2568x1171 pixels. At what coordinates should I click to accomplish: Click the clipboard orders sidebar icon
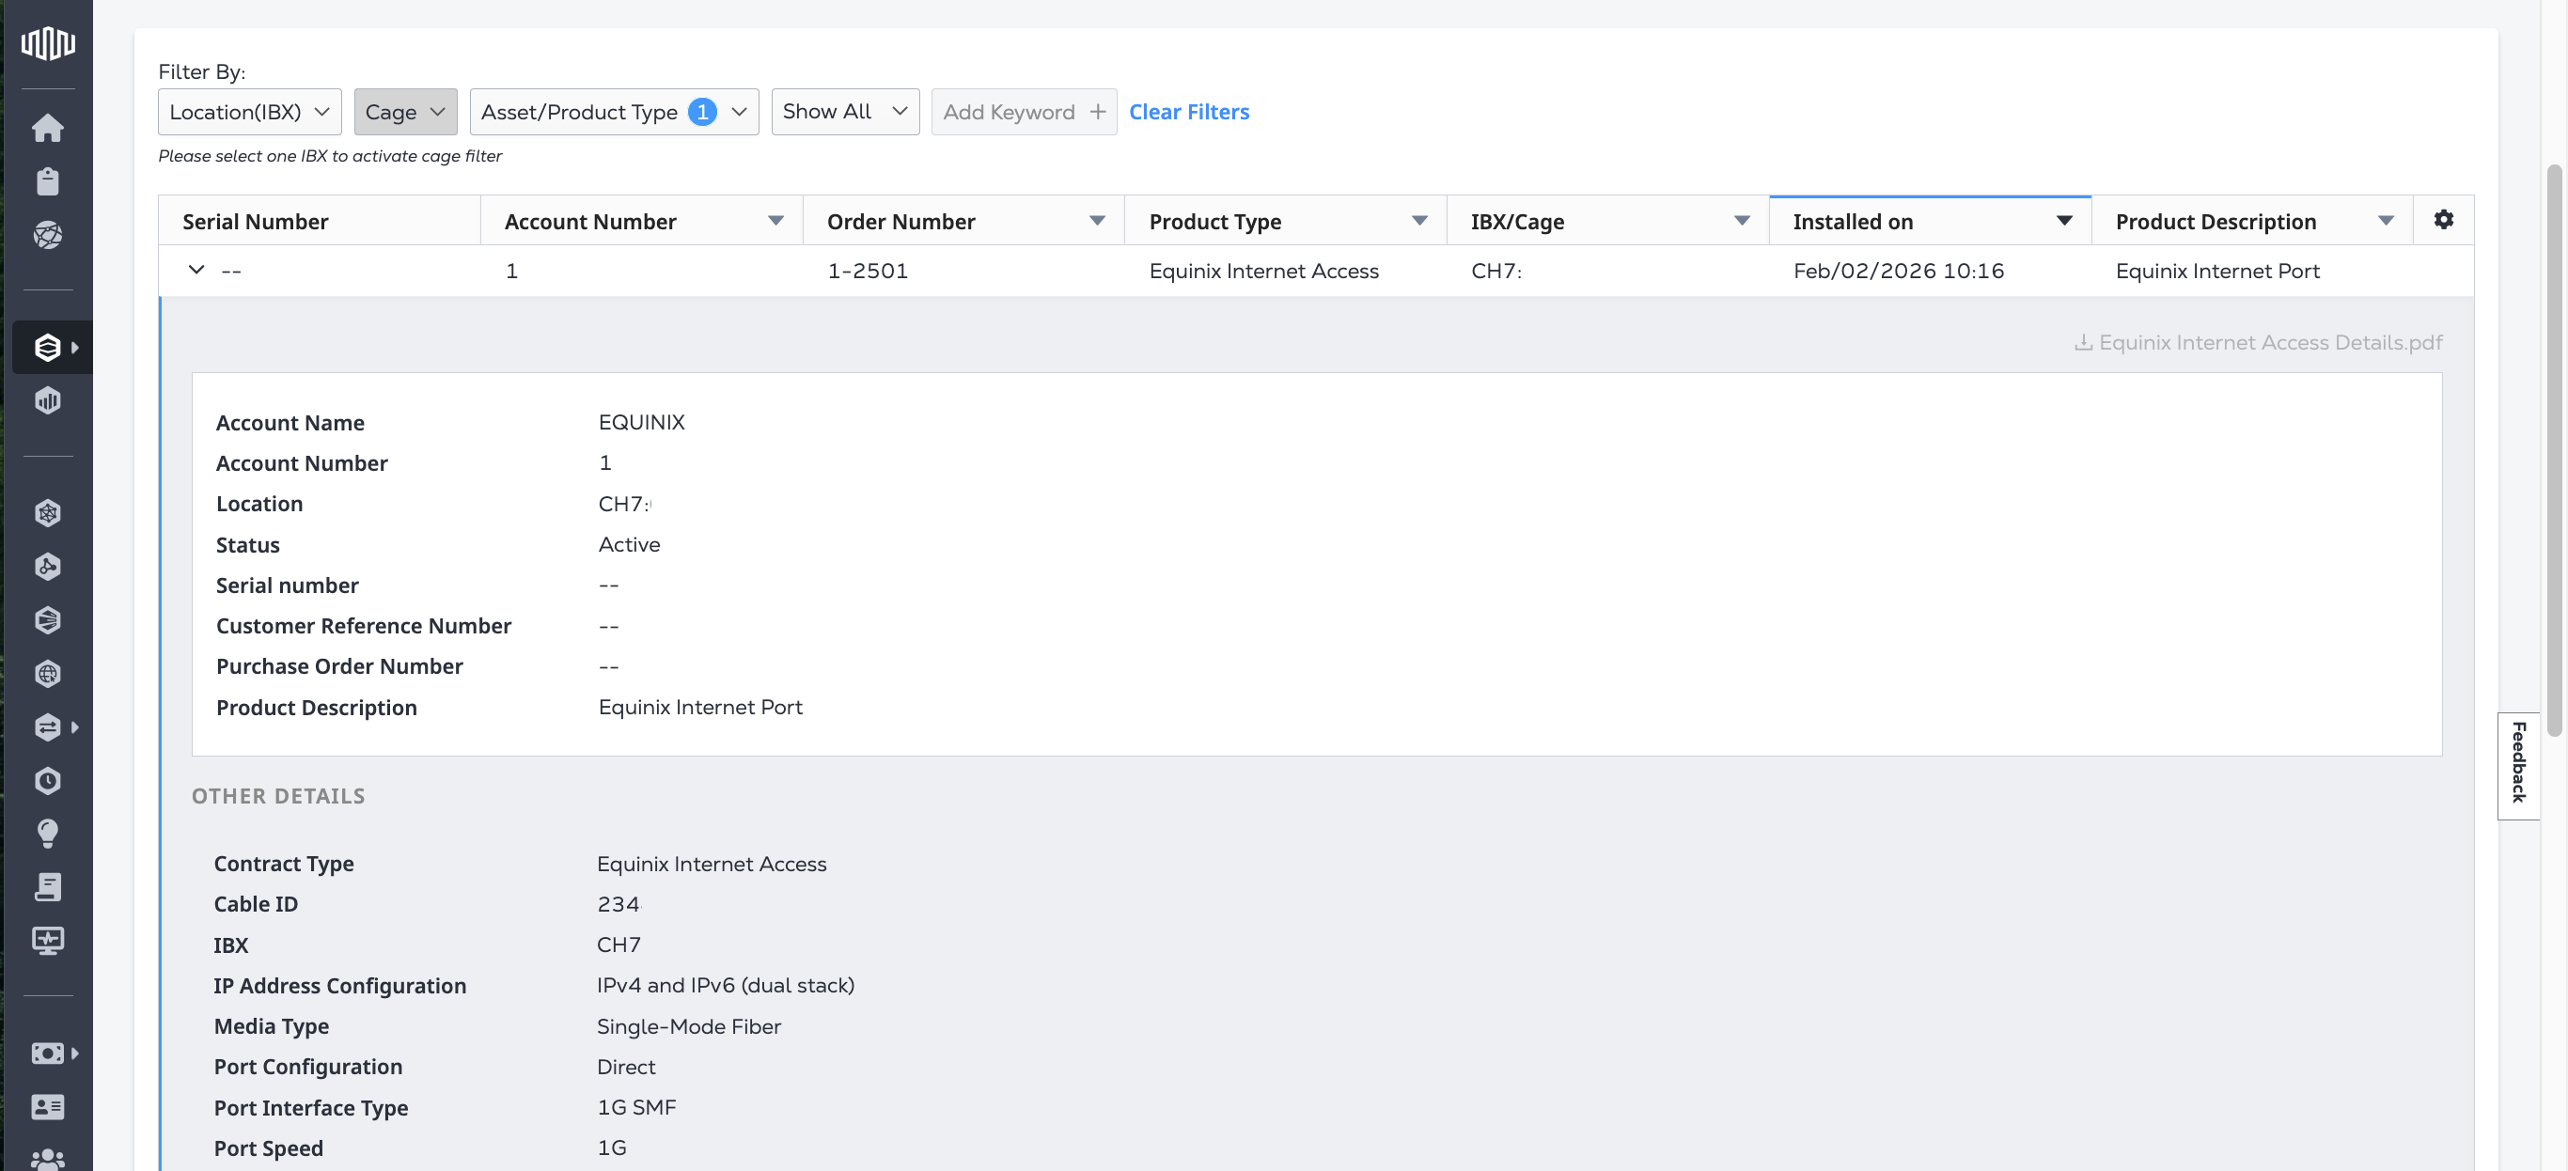pos(48,181)
